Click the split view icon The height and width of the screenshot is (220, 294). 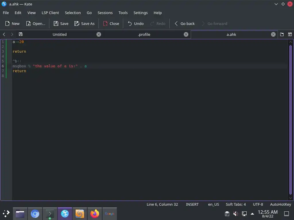[x=290, y=34]
